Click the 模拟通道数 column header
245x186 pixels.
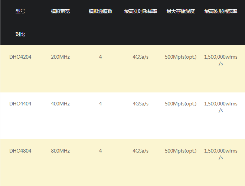tap(100, 11)
